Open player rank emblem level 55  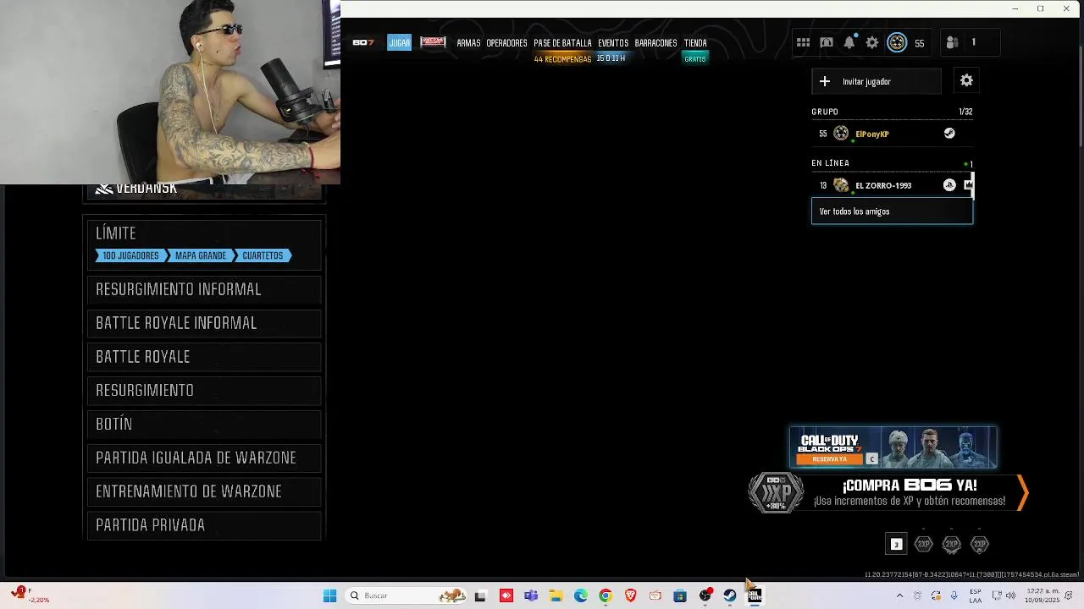pyautogui.click(x=897, y=42)
